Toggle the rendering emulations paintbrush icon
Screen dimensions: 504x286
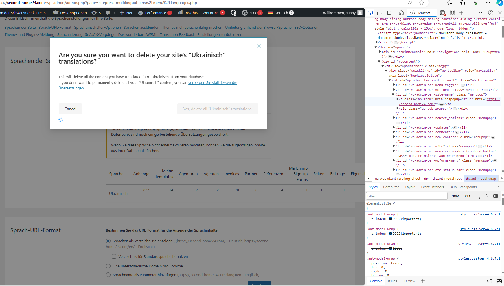pos(486,196)
